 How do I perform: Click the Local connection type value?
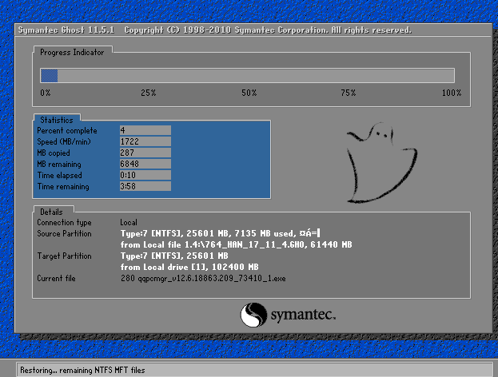(x=129, y=223)
